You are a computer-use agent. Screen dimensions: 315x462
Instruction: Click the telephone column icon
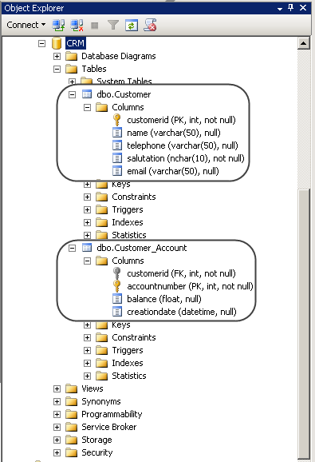(x=117, y=145)
